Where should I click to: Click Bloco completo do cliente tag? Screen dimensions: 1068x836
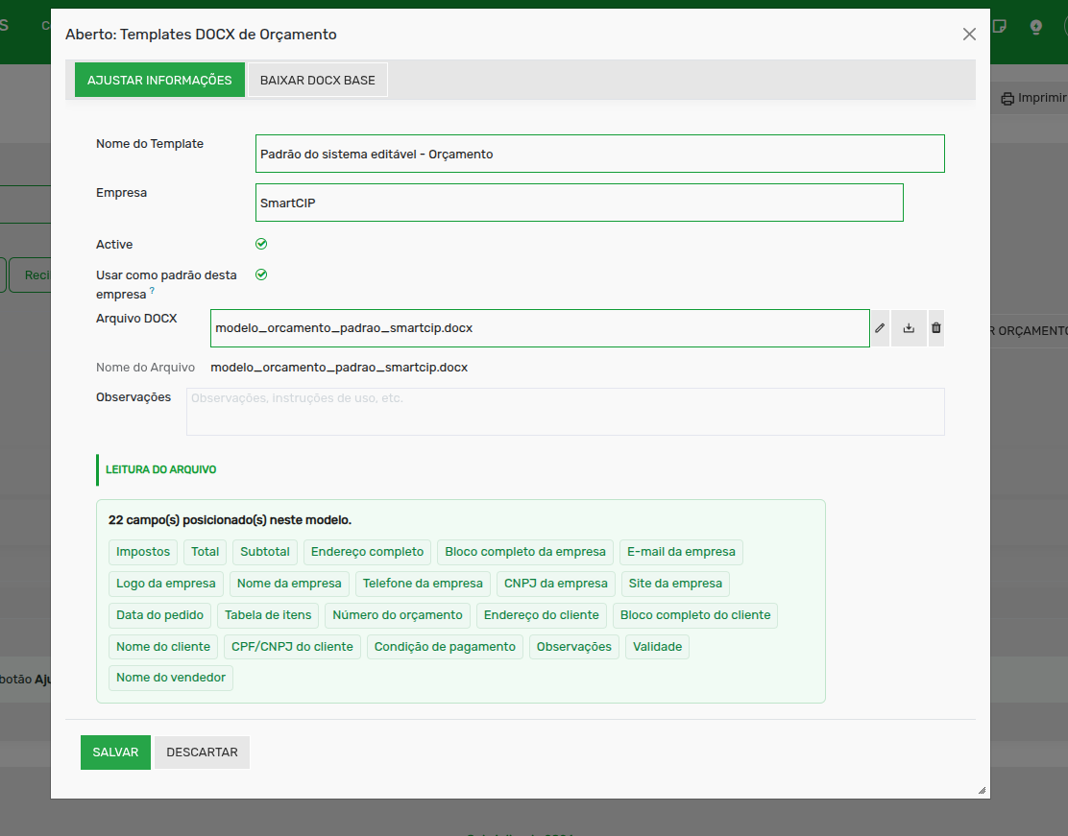point(695,615)
